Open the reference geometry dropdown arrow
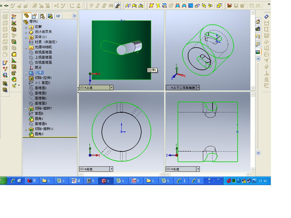Viewport: 291px width, 218px height. [19, 85]
